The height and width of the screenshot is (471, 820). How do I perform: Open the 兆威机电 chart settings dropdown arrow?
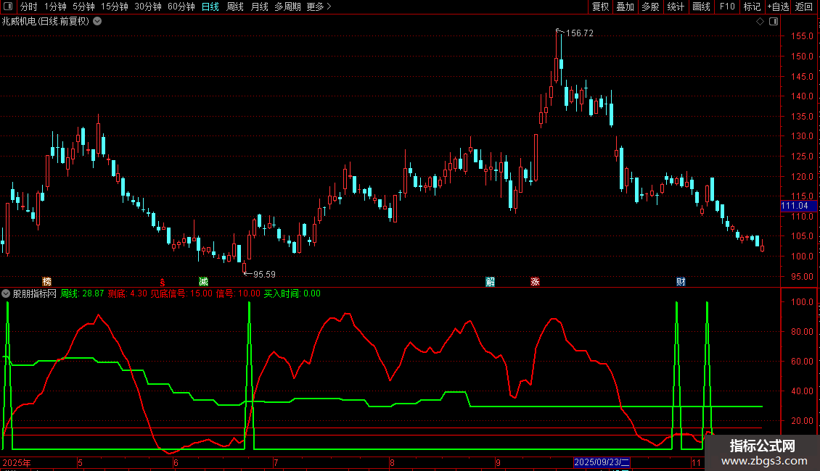pos(97,22)
